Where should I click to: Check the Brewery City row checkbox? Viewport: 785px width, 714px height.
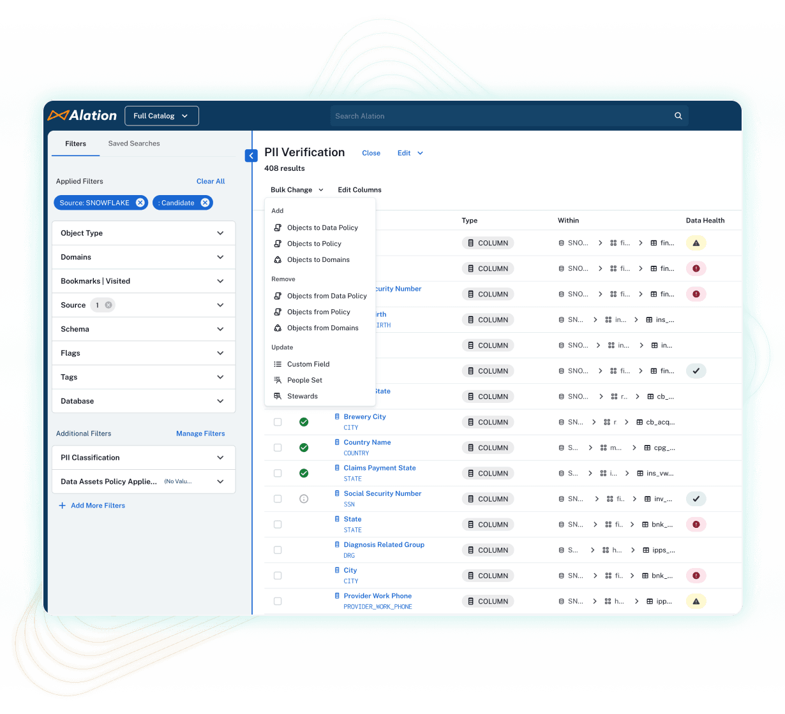click(278, 421)
